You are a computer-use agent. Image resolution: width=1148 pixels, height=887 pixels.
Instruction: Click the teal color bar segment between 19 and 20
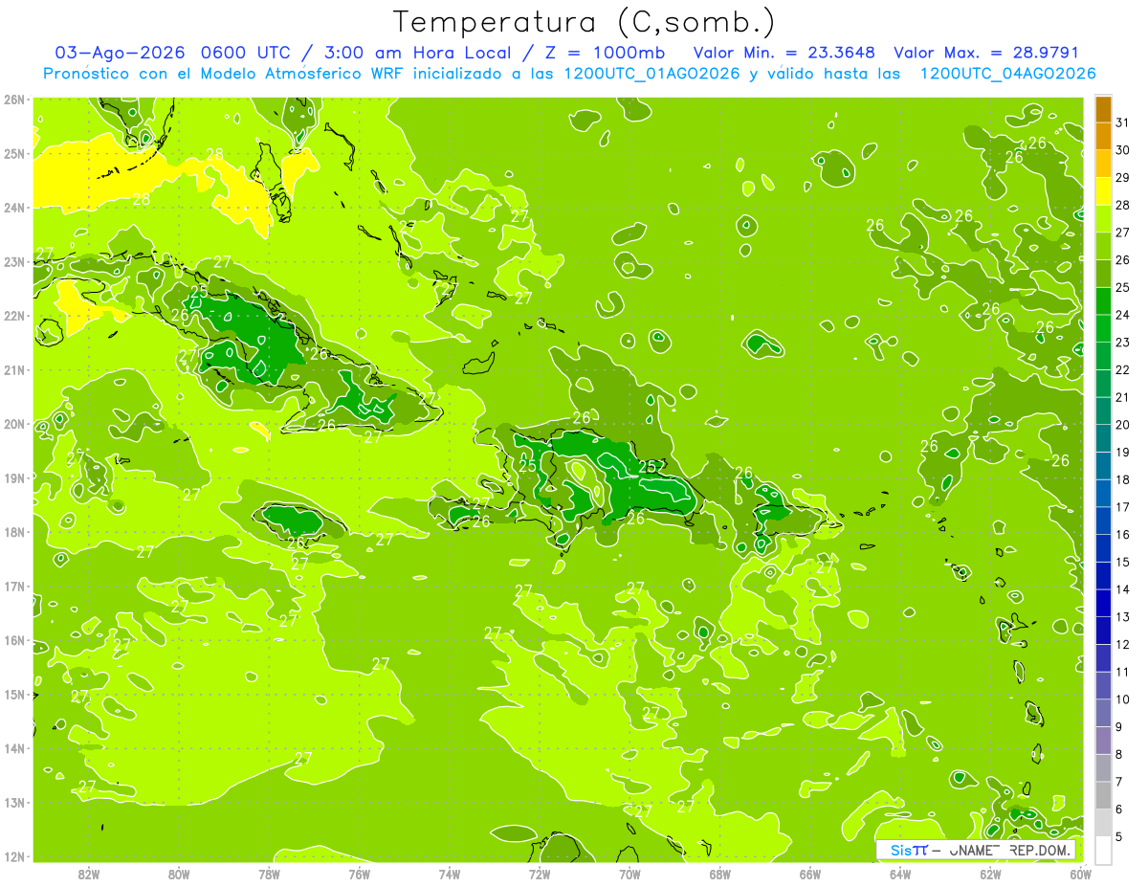(x=1103, y=438)
